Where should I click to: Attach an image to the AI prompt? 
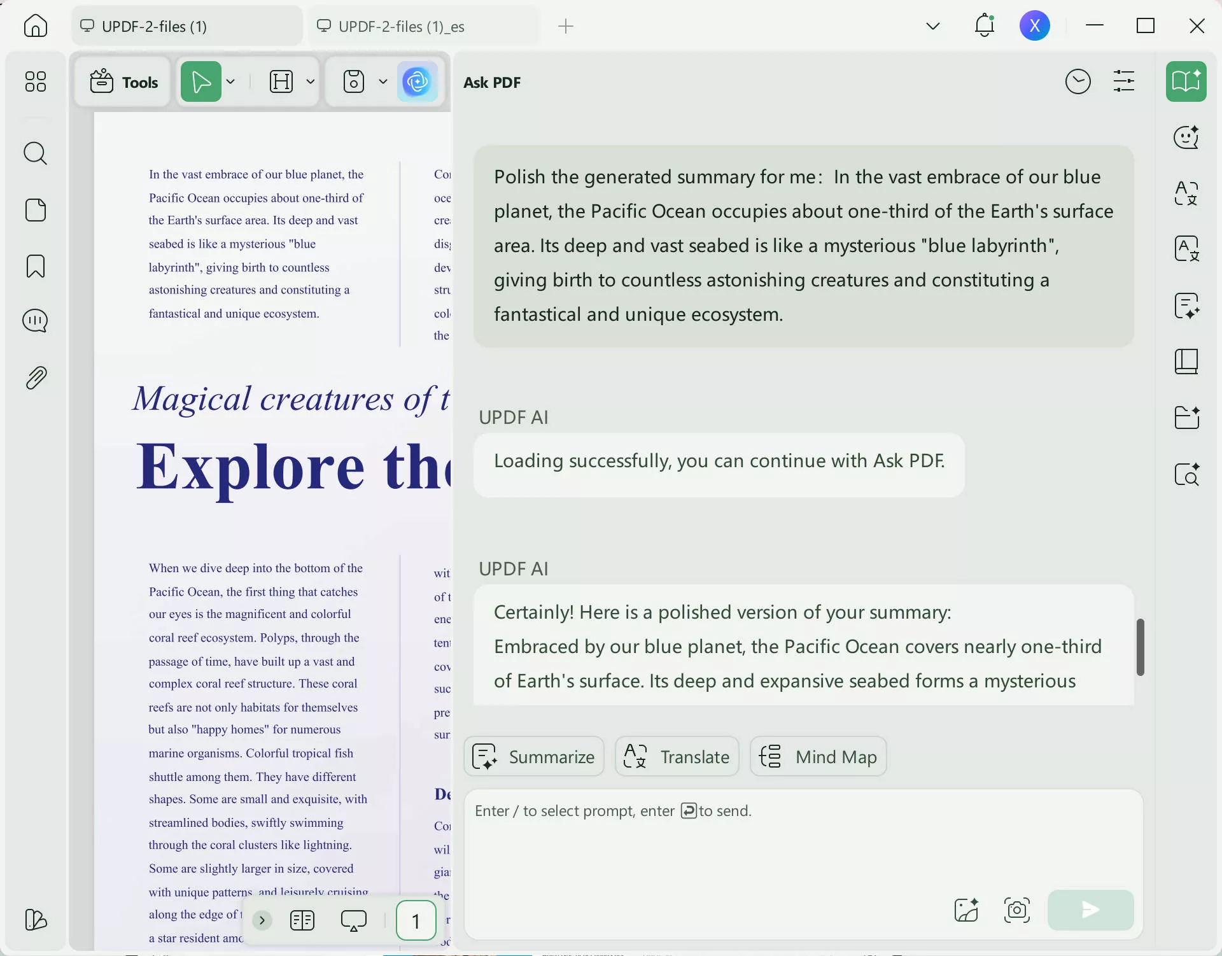966,910
